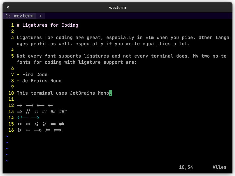Image resolution: width=235 pixels, height=176 pixels.
Task: Click the pipe triangle ligature on line 16
Action: 20,130
